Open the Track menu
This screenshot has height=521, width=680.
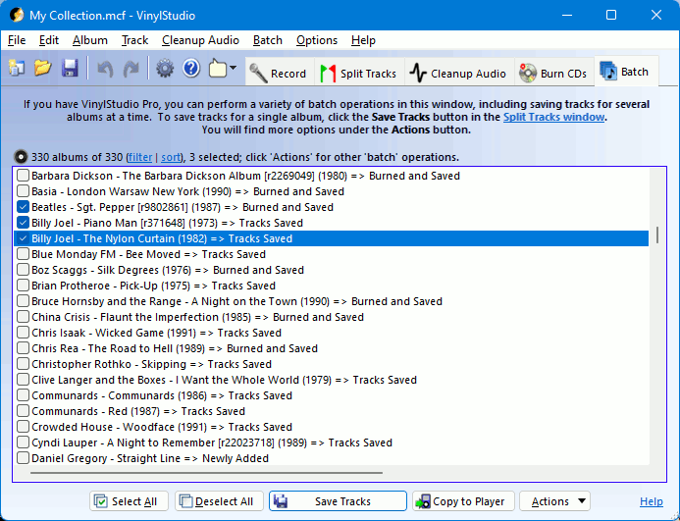click(134, 40)
